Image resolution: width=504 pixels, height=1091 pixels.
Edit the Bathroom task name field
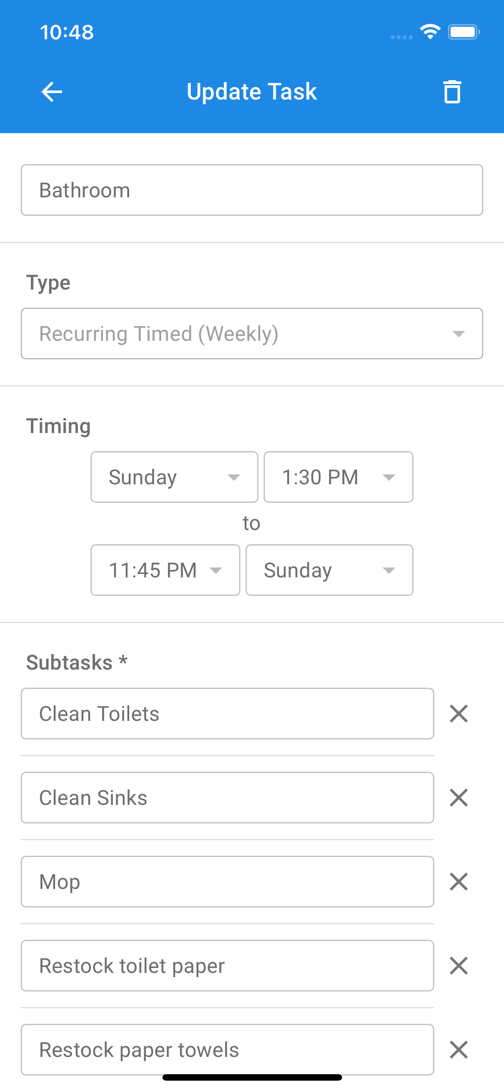coord(252,190)
